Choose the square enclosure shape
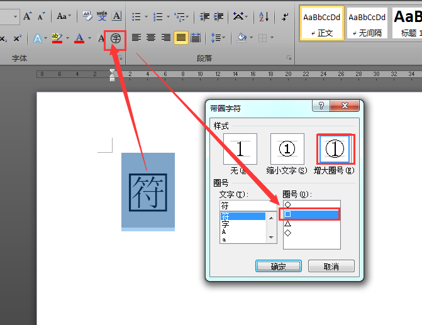This screenshot has height=325, width=422. (x=311, y=214)
